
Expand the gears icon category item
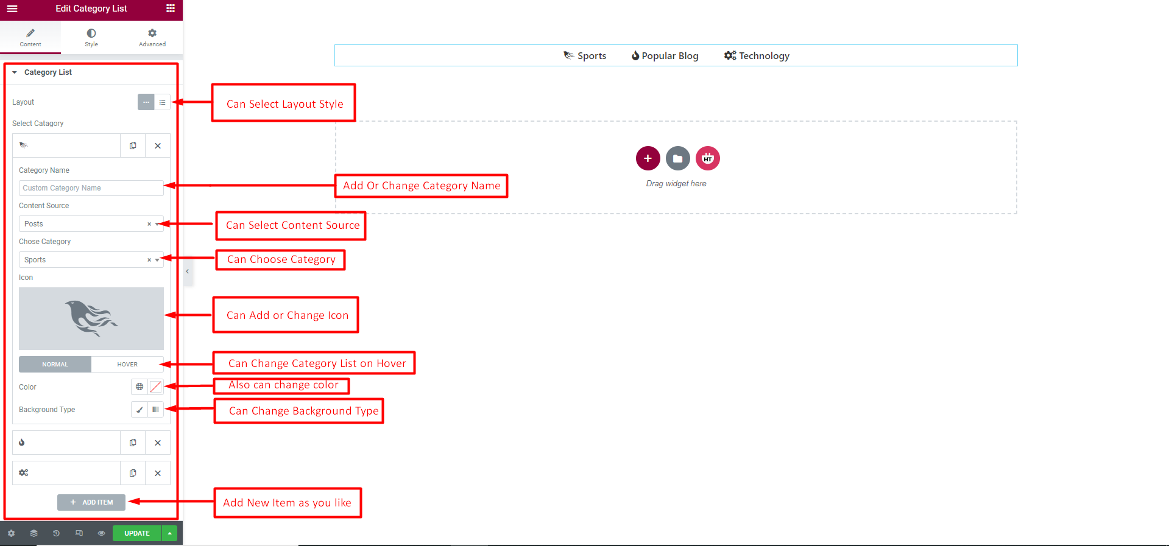[66, 473]
